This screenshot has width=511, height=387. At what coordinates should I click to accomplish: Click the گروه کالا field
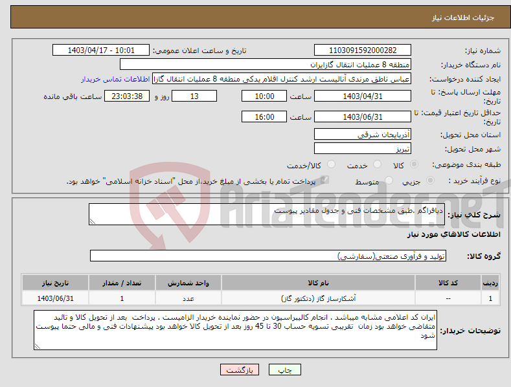pos(268,256)
